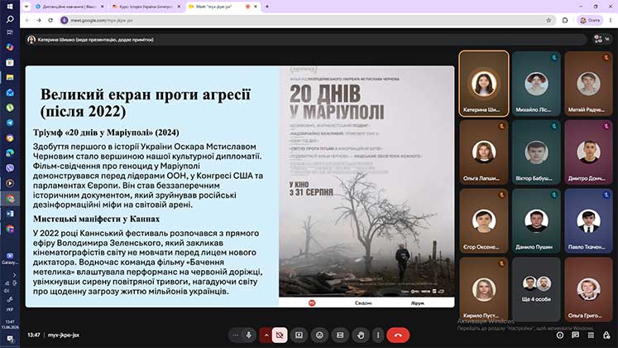Go forward in browser history

pyautogui.click(x=39, y=20)
